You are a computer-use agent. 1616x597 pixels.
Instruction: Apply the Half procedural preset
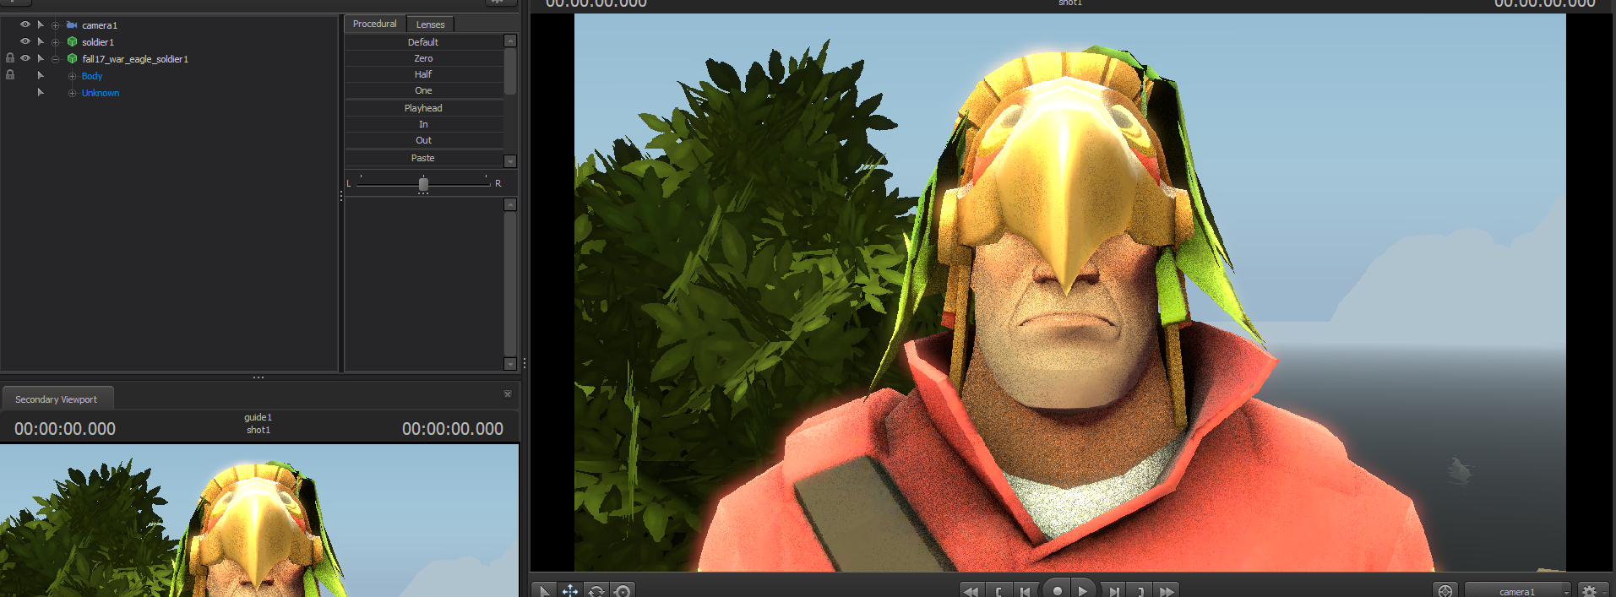(423, 74)
